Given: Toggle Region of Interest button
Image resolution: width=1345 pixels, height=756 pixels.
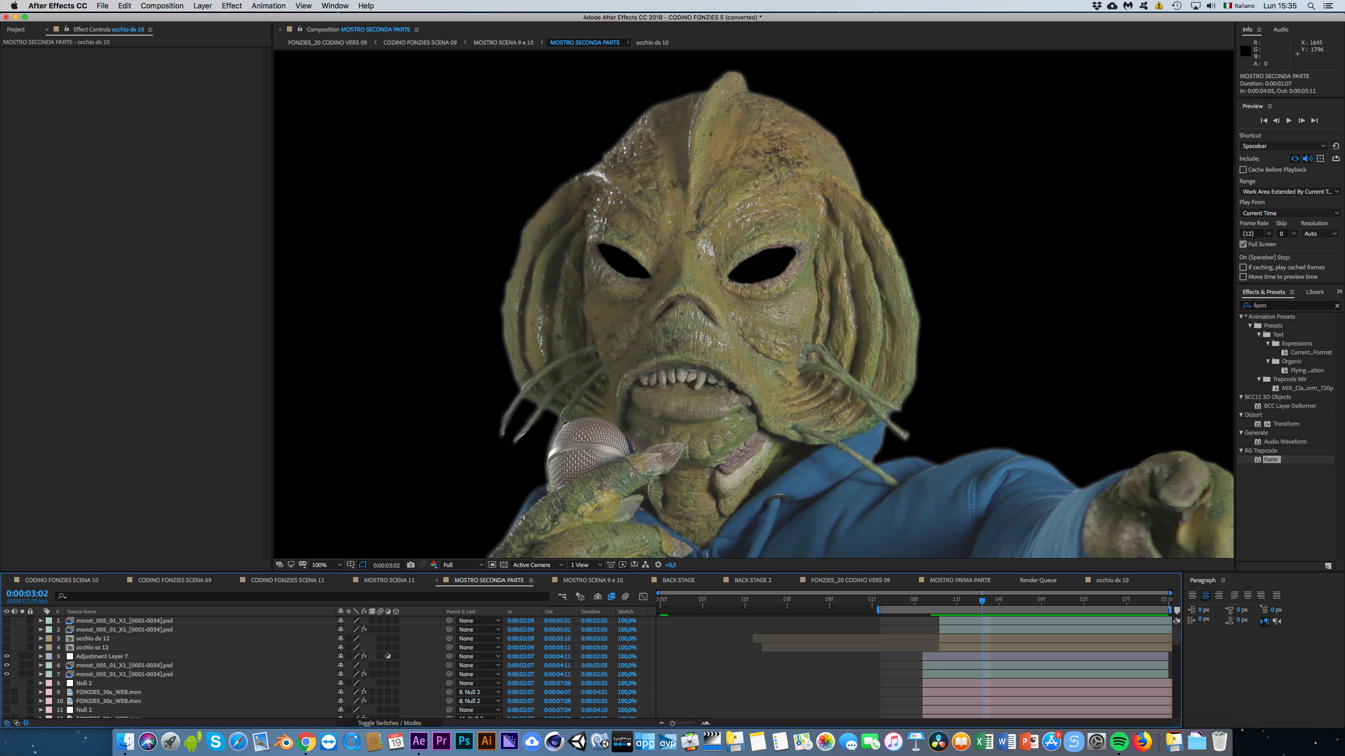Looking at the screenshot, I should click(x=492, y=565).
